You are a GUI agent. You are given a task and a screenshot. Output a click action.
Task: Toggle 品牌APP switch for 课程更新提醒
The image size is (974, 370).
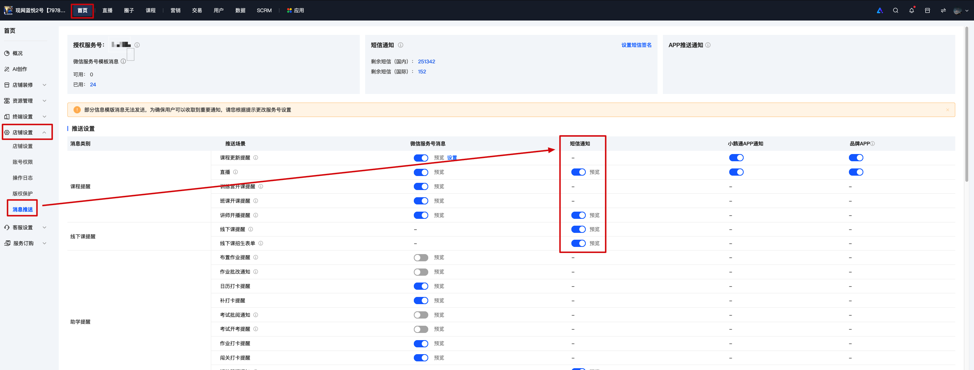click(856, 158)
